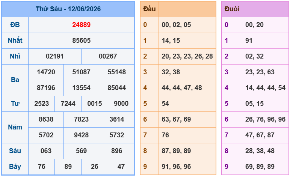This screenshot has height=179, width=290.
Task: Click Đuôi row values '23, 23, 63'
Action: tap(260, 72)
